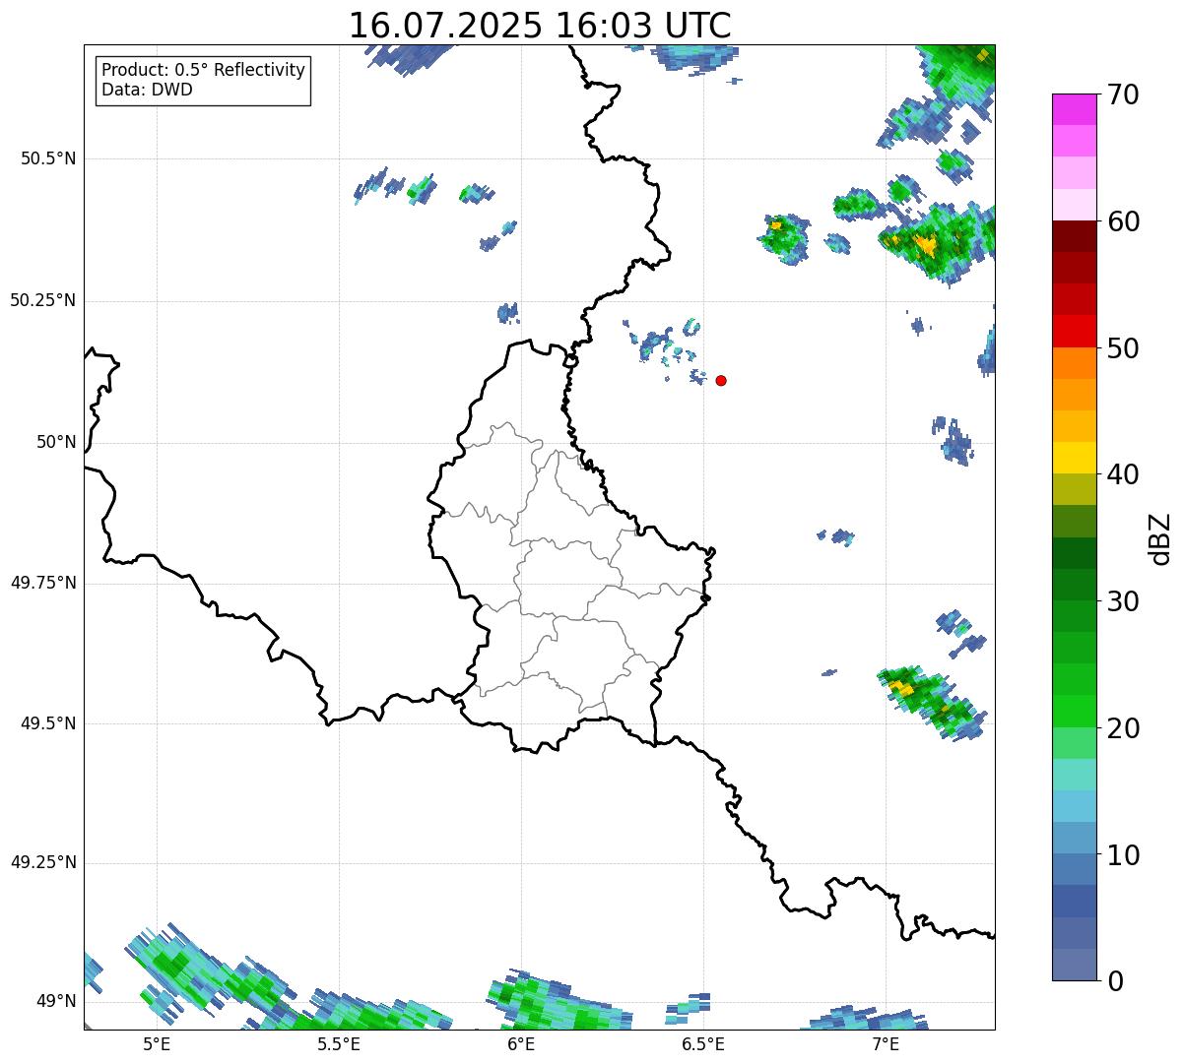Click the 5.5°E longitude label
1184x1064 pixels.
click(339, 1044)
